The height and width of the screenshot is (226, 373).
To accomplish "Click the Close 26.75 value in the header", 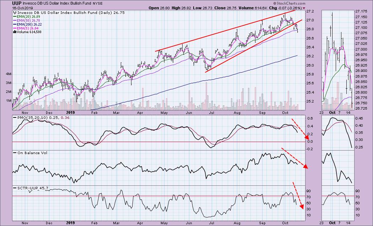I will point(225,8).
